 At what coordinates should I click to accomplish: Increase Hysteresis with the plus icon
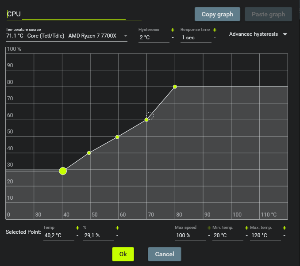173,30
